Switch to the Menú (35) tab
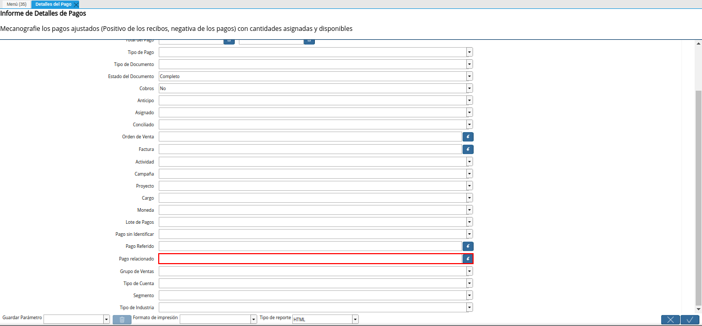The width and height of the screenshot is (702, 326). (x=17, y=4)
